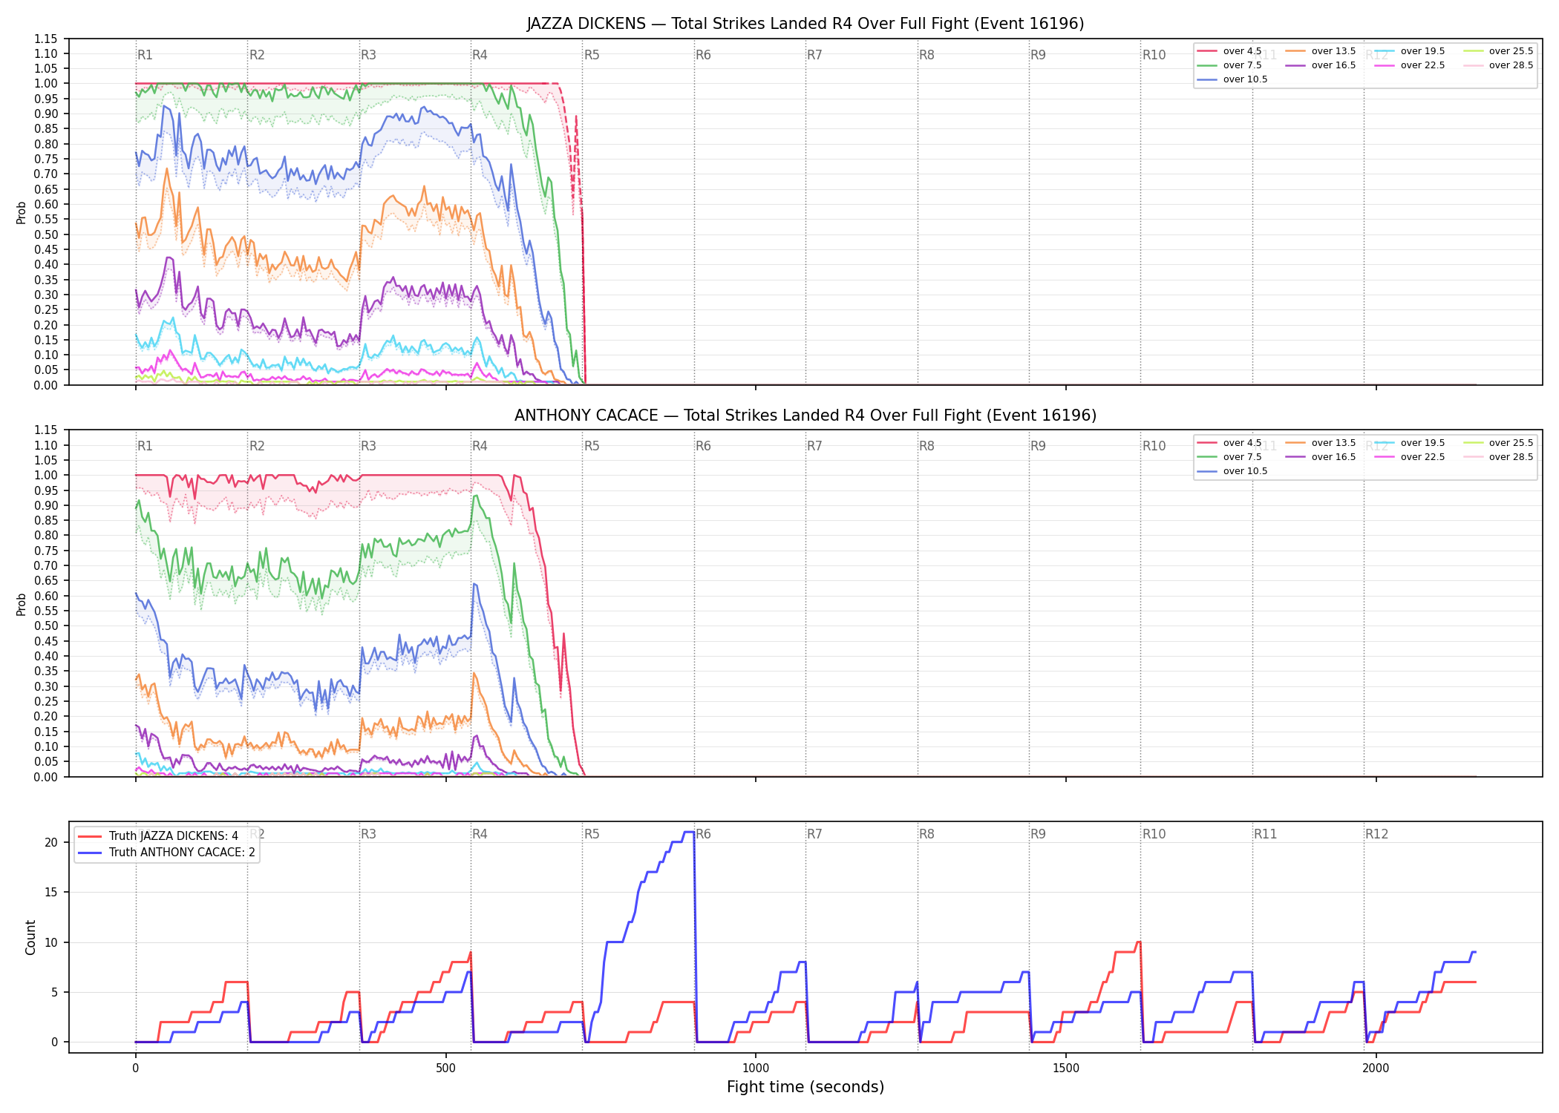Click the 'Fight time (seconds)' axis label
1559x1113 pixels.
coord(805,1087)
